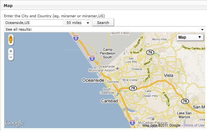
Task: Click the Gopher Canyon Rd label
Action: 193,48
